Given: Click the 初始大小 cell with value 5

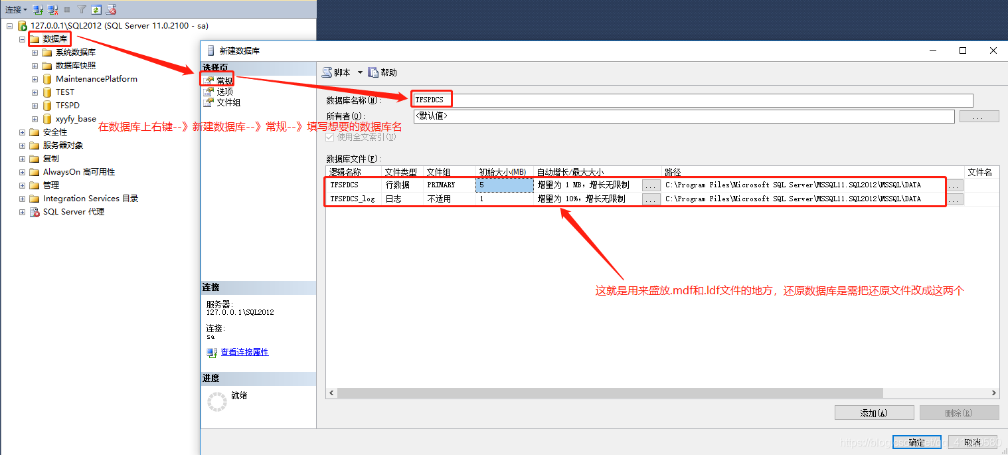Looking at the screenshot, I should click(505, 185).
